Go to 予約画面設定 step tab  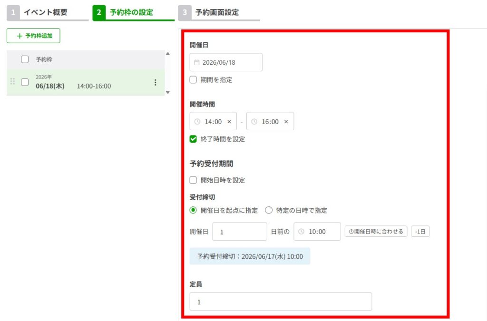(217, 13)
